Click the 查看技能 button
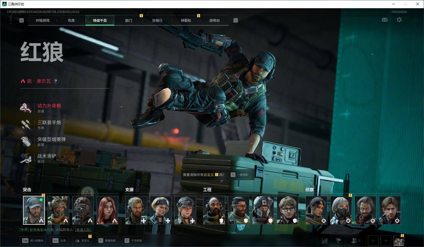 [107, 241]
